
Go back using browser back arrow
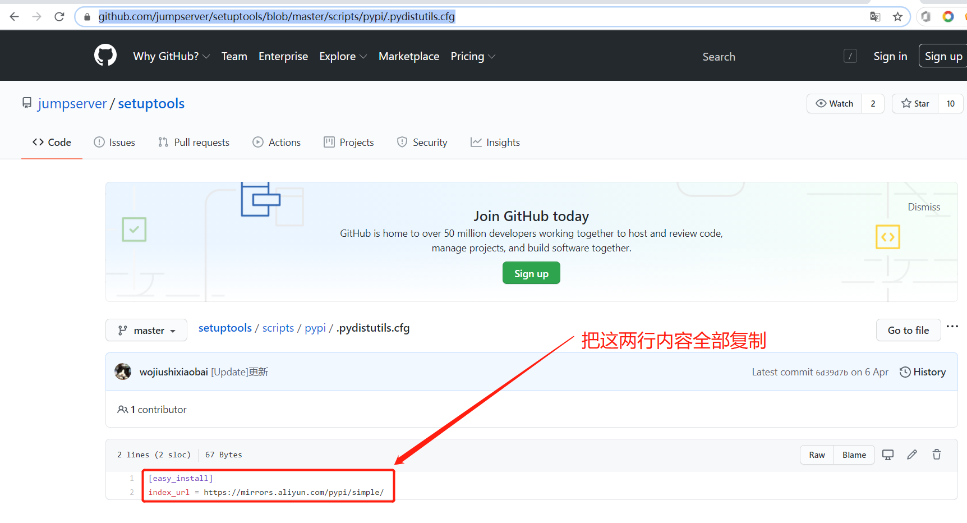(15, 17)
